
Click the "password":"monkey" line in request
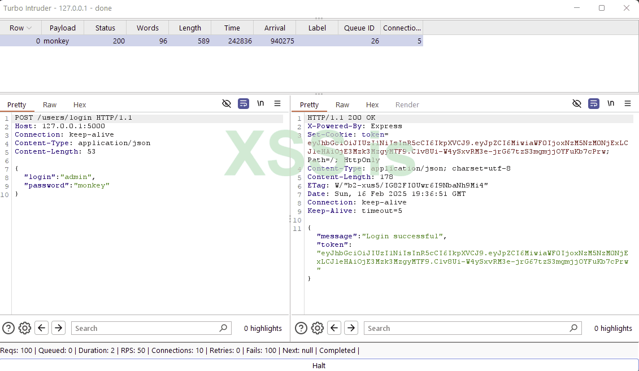pos(67,185)
